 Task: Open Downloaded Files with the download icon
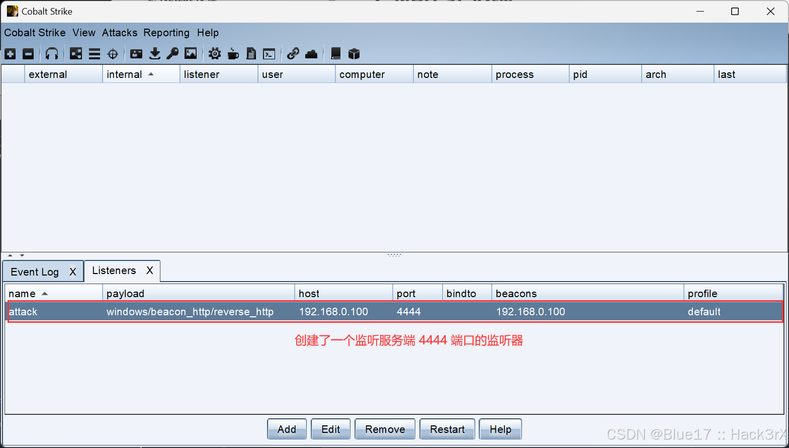click(155, 54)
